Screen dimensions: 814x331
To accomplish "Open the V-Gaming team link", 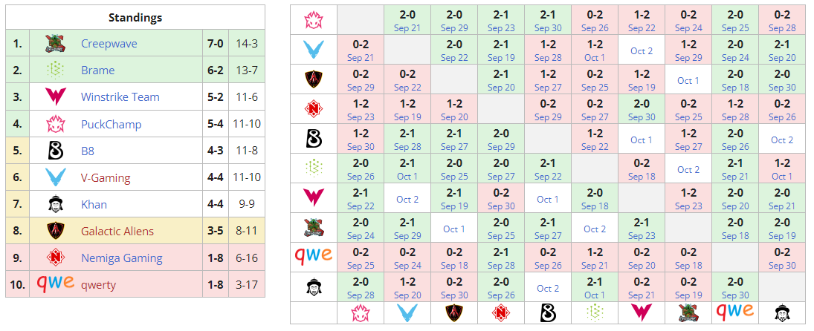I will tap(106, 177).
